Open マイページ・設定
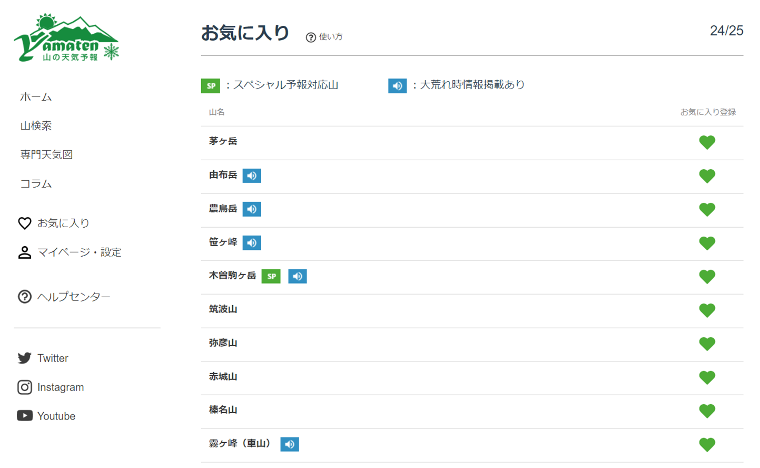Image resolution: width=760 pixels, height=468 pixels. (x=79, y=252)
